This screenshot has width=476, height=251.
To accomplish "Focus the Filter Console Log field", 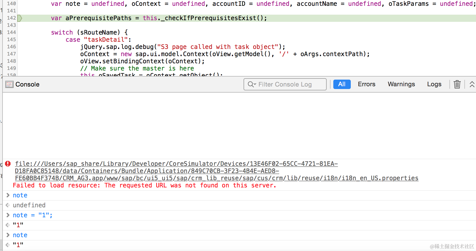I will [x=285, y=84].
